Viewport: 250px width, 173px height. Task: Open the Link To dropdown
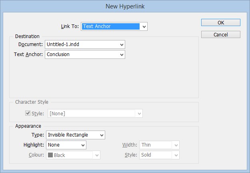(x=114, y=26)
